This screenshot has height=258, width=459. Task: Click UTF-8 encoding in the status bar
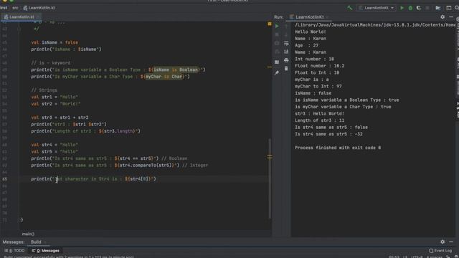click(x=417, y=257)
